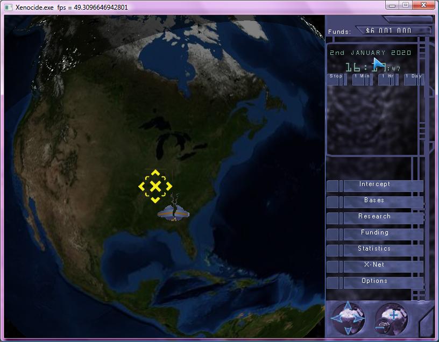Open the X-Net database

pyautogui.click(x=374, y=266)
